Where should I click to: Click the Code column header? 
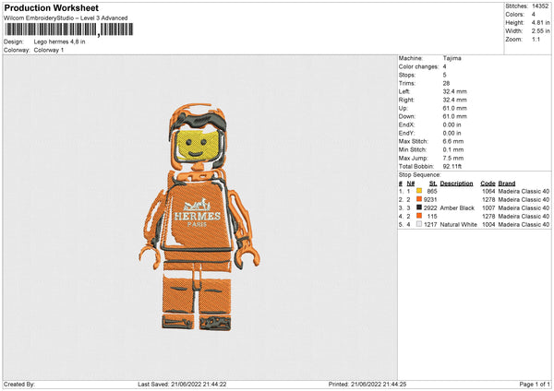tap(488, 183)
